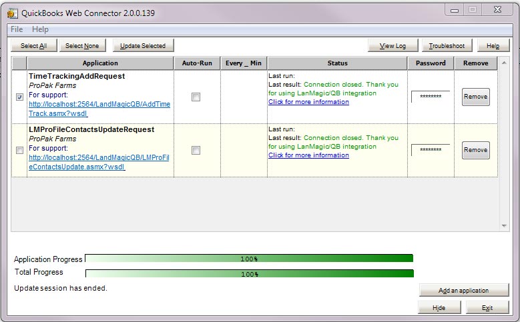Close the Web Connector window

(x=498, y=10)
